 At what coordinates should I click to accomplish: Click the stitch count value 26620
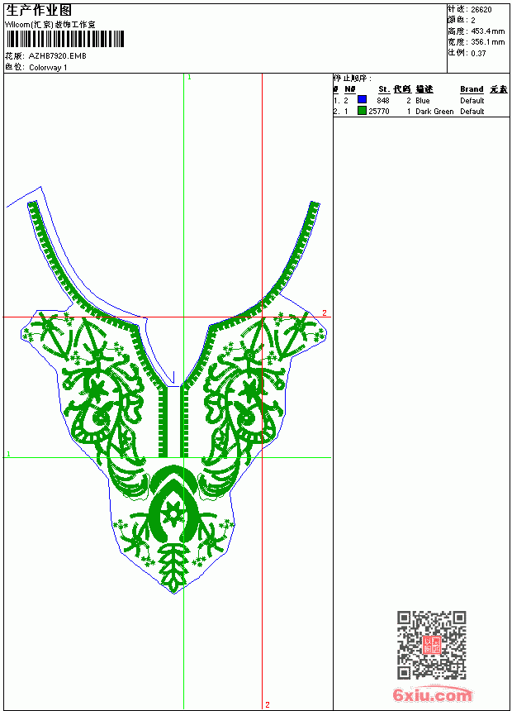(x=481, y=10)
